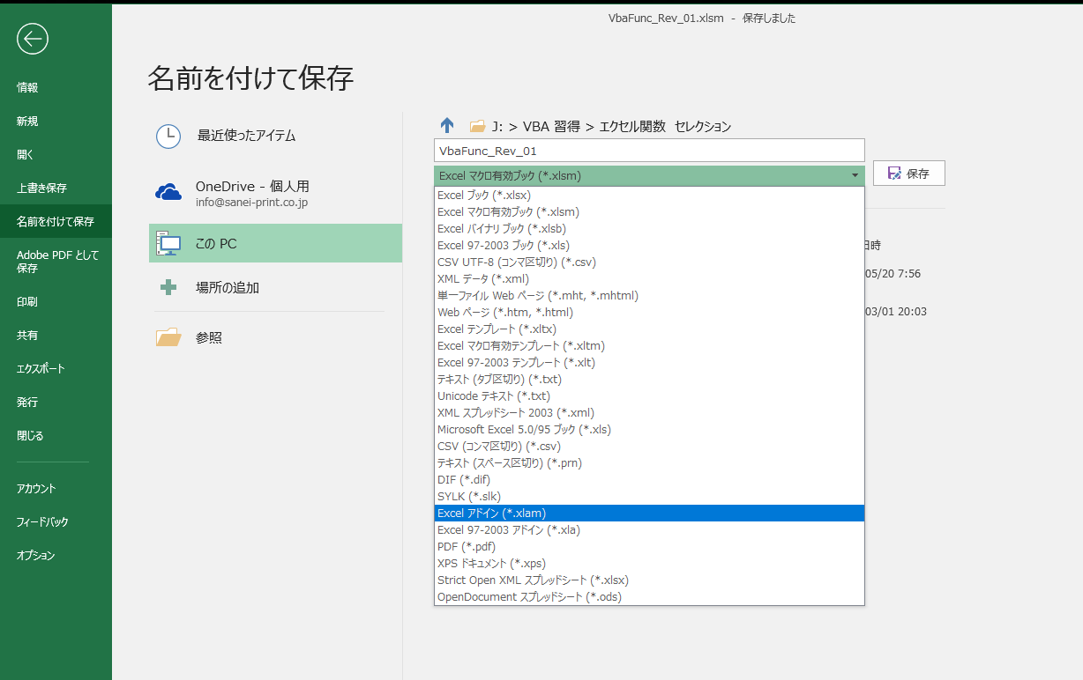Open フィードバック in the left menu
The width and height of the screenshot is (1083, 680).
(x=56, y=521)
